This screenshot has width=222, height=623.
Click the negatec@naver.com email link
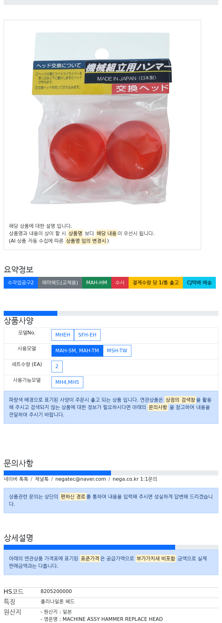pos(80,479)
